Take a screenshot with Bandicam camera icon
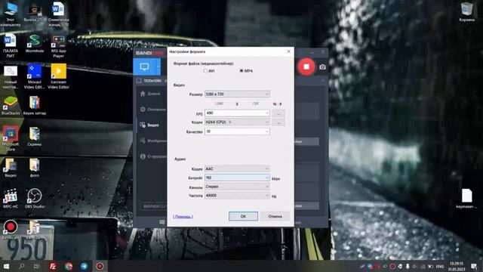Screen dimensions: 483x272 322,67
